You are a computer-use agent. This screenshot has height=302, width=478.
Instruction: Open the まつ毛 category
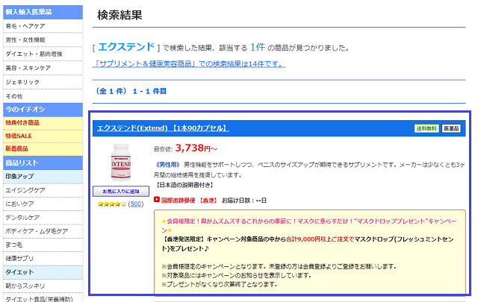tap(43, 245)
